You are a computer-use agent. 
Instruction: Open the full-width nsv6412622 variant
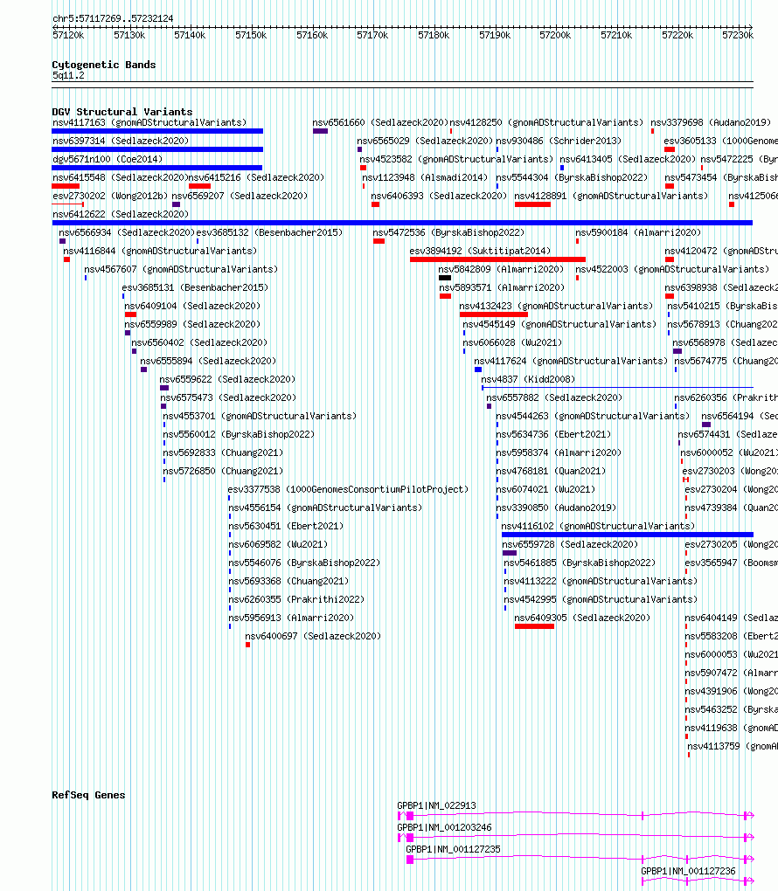402,223
